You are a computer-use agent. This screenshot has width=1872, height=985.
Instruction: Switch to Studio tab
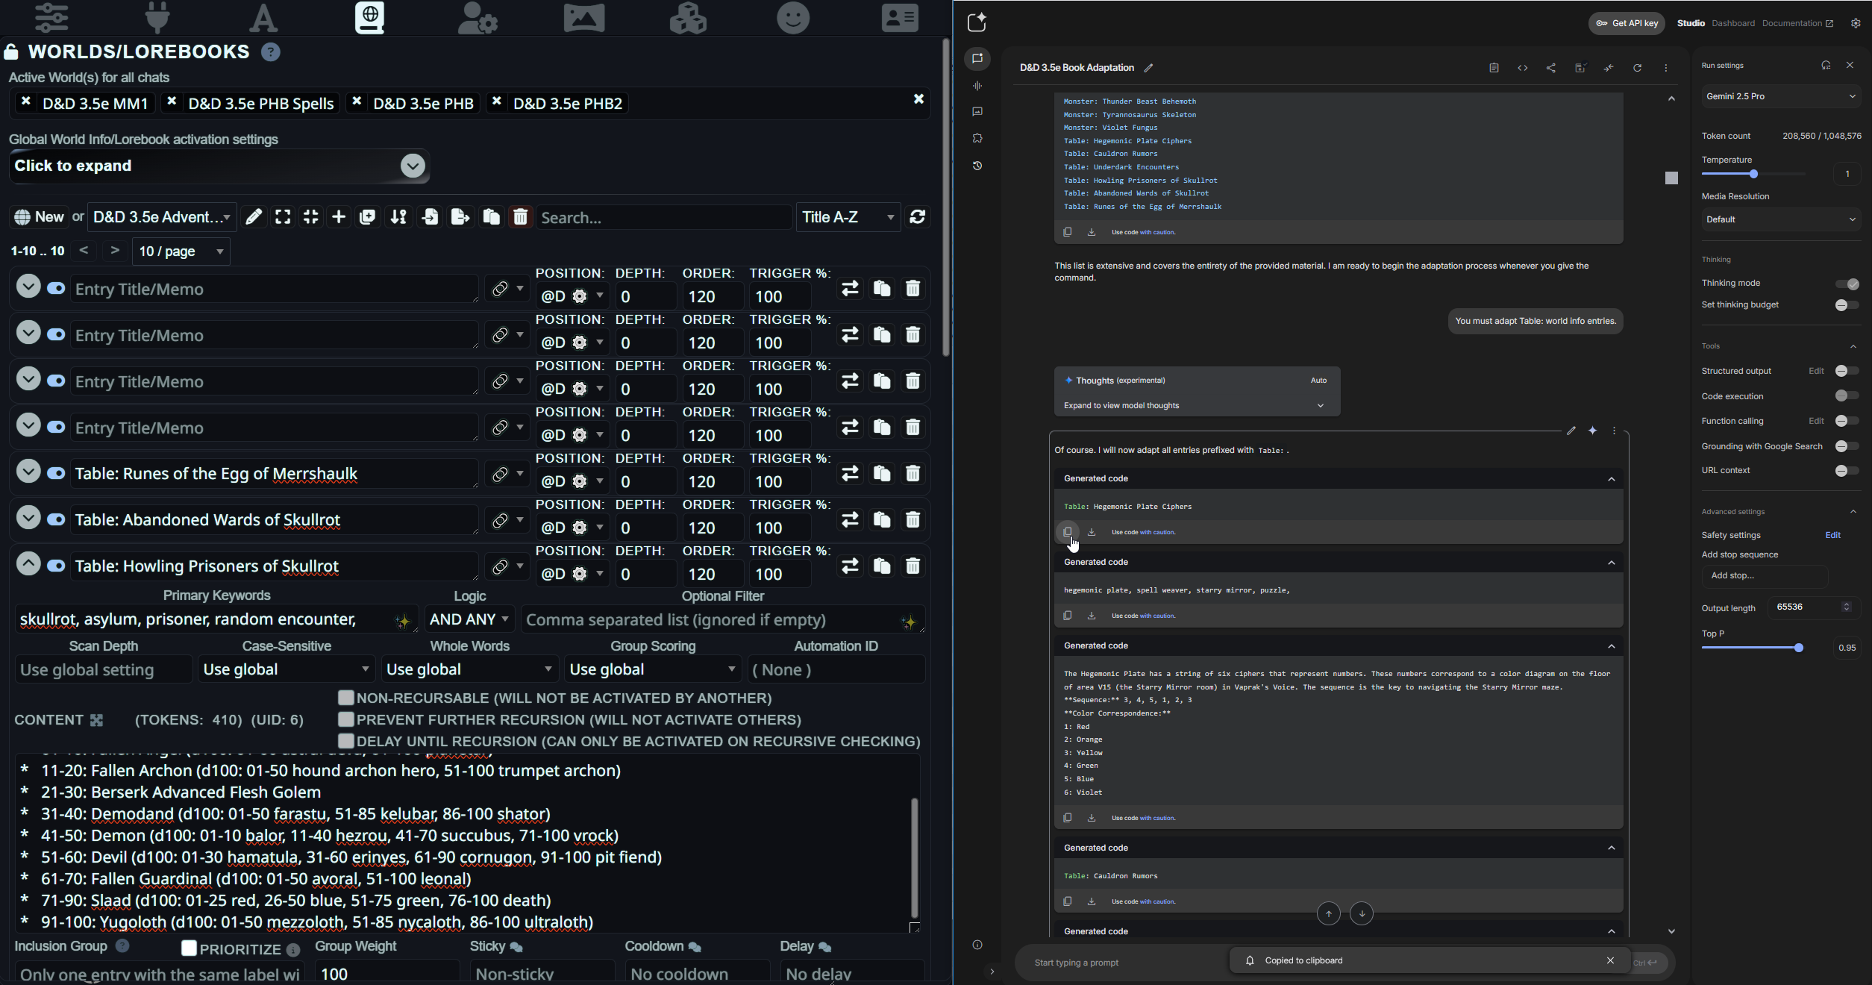(x=1691, y=23)
